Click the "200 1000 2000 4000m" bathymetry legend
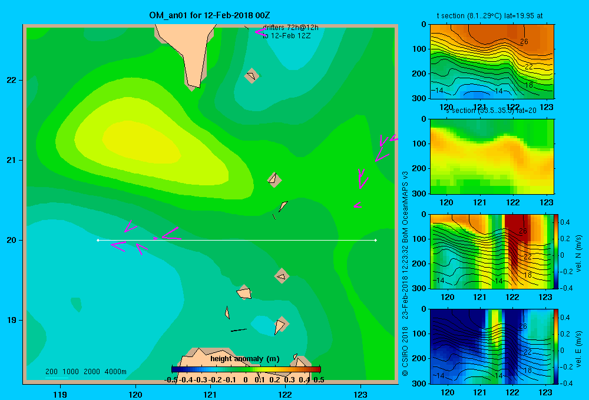The width and height of the screenshot is (589, 400). tap(85, 372)
